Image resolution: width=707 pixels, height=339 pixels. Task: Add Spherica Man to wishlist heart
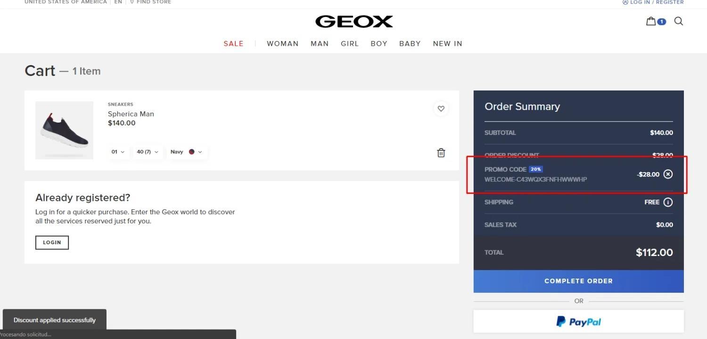[x=441, y=108]
